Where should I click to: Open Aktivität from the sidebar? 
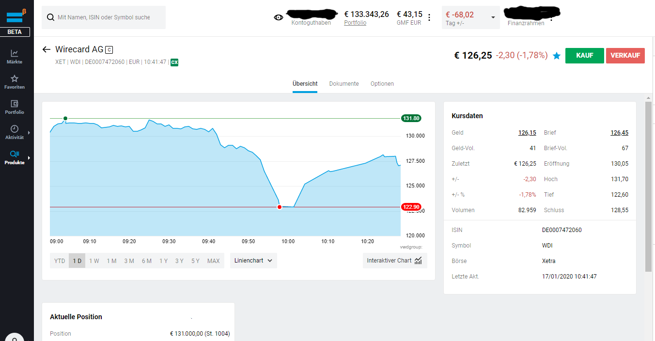(x=15, y=131)
